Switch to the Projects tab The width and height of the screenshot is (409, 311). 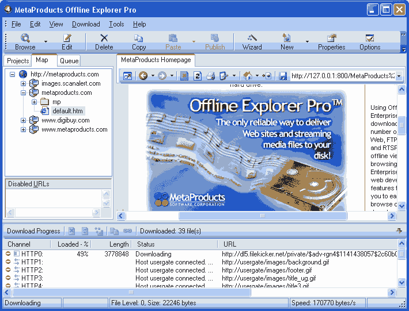click(18, 60)
